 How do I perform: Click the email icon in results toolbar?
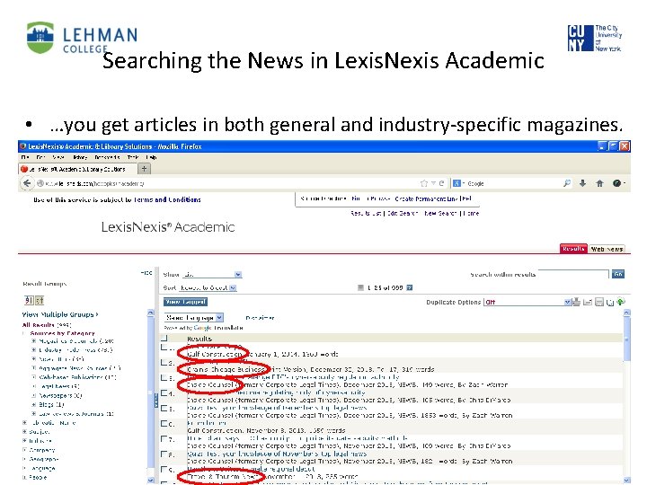588,302
